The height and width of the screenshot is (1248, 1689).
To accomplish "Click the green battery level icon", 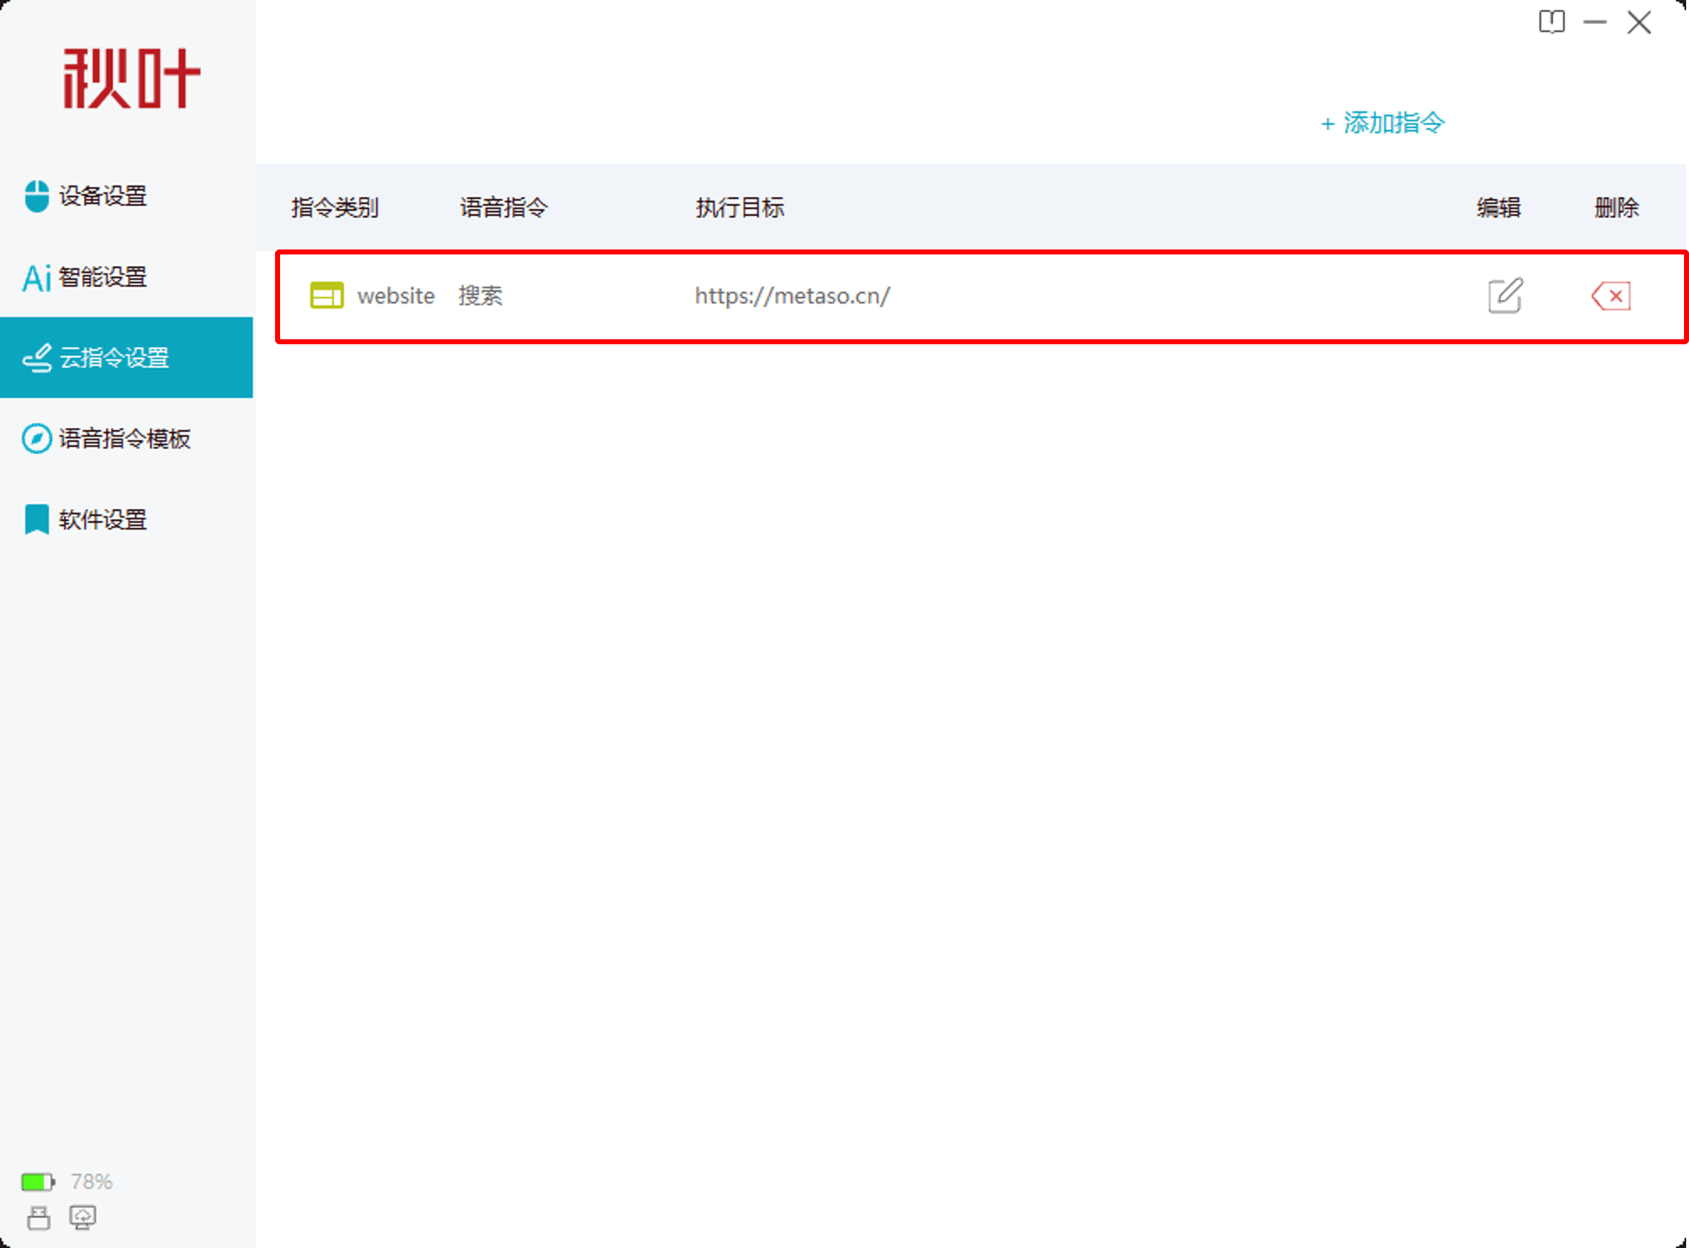I will [38, 1182].
